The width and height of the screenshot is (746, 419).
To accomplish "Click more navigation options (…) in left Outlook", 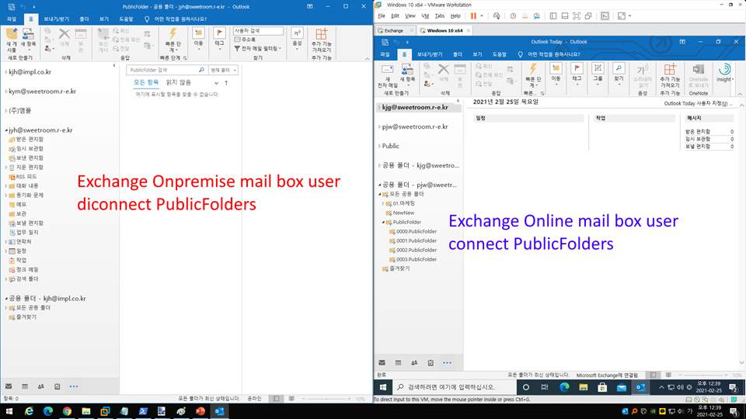I will pyautogui.click(x=74, y=386).
